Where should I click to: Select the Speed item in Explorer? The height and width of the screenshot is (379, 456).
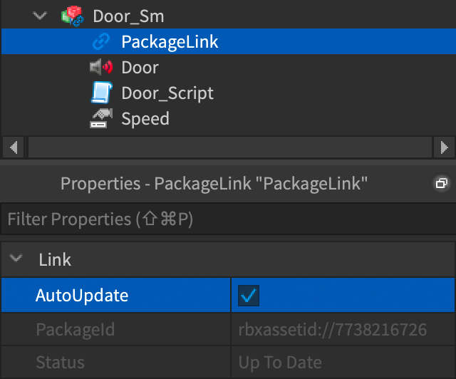(x=145, y=119)
